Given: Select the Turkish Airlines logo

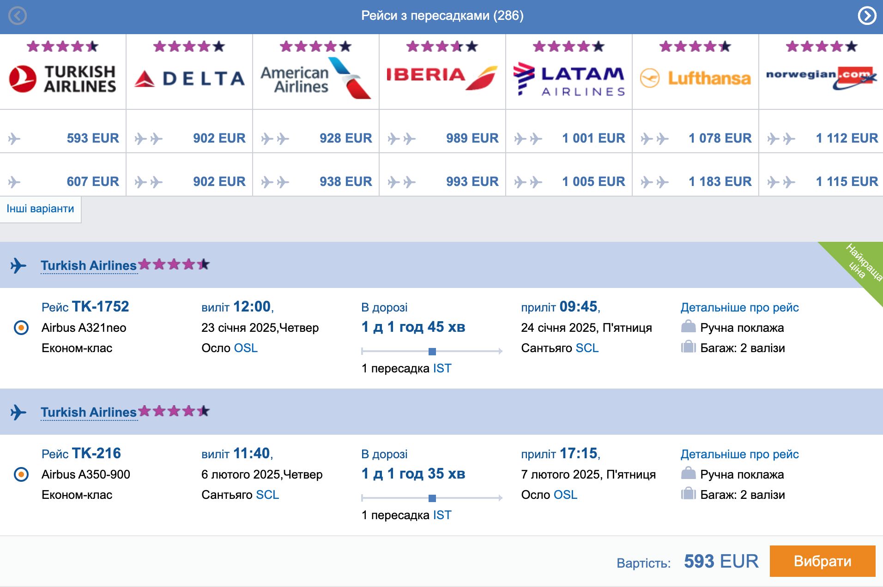Looking at the screenshot, I should tap(63, 78).
